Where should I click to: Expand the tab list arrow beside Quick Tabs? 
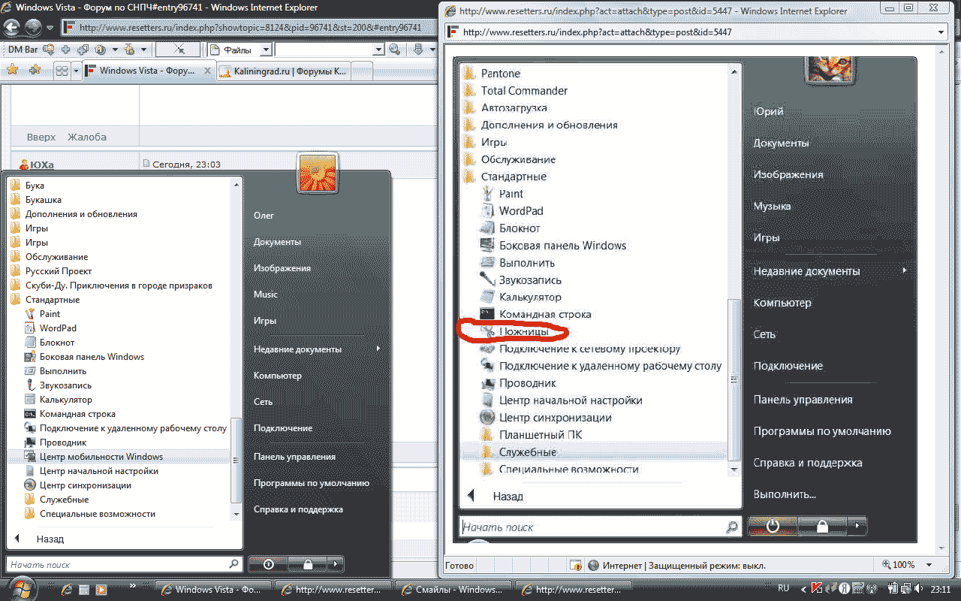pos(76,71)
